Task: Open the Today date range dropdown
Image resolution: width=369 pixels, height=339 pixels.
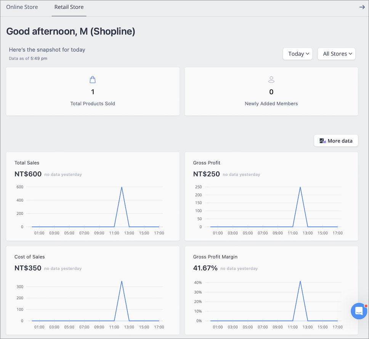Action: coord(298,54)
